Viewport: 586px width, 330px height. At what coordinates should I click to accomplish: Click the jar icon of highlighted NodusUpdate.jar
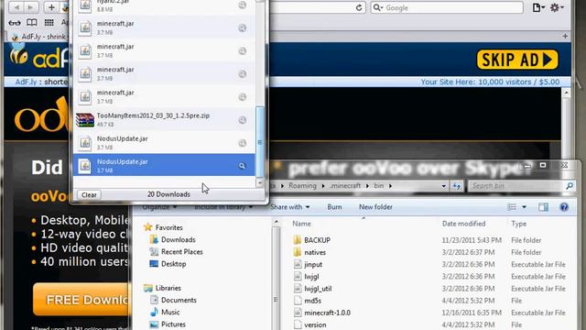pyautogui.click(x=85, y=166)
